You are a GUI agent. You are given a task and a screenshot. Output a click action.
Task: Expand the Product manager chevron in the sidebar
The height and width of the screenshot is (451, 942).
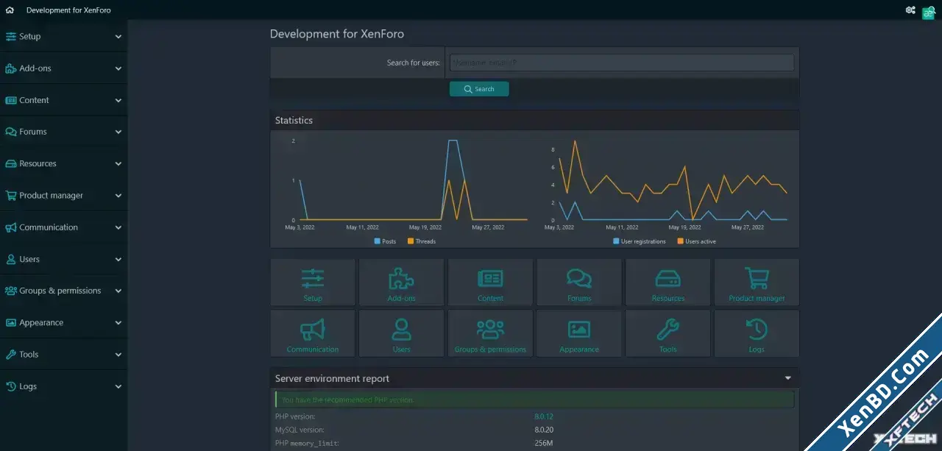(x=118, y=196)
